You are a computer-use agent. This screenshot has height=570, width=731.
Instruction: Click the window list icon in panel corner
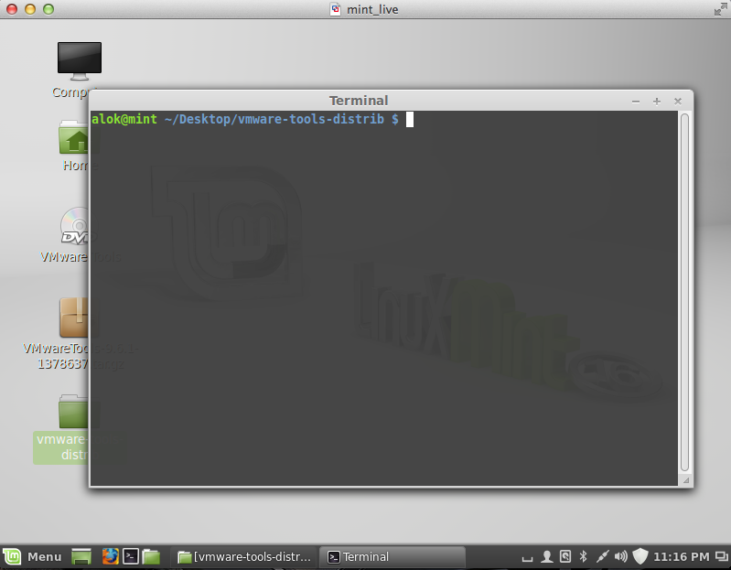(x=722, y=556)
